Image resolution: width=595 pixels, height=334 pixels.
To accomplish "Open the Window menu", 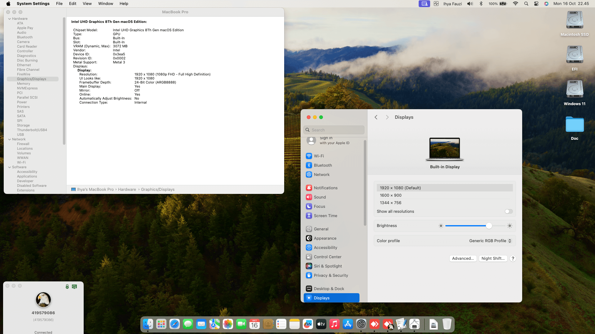I will click(106, 4).
